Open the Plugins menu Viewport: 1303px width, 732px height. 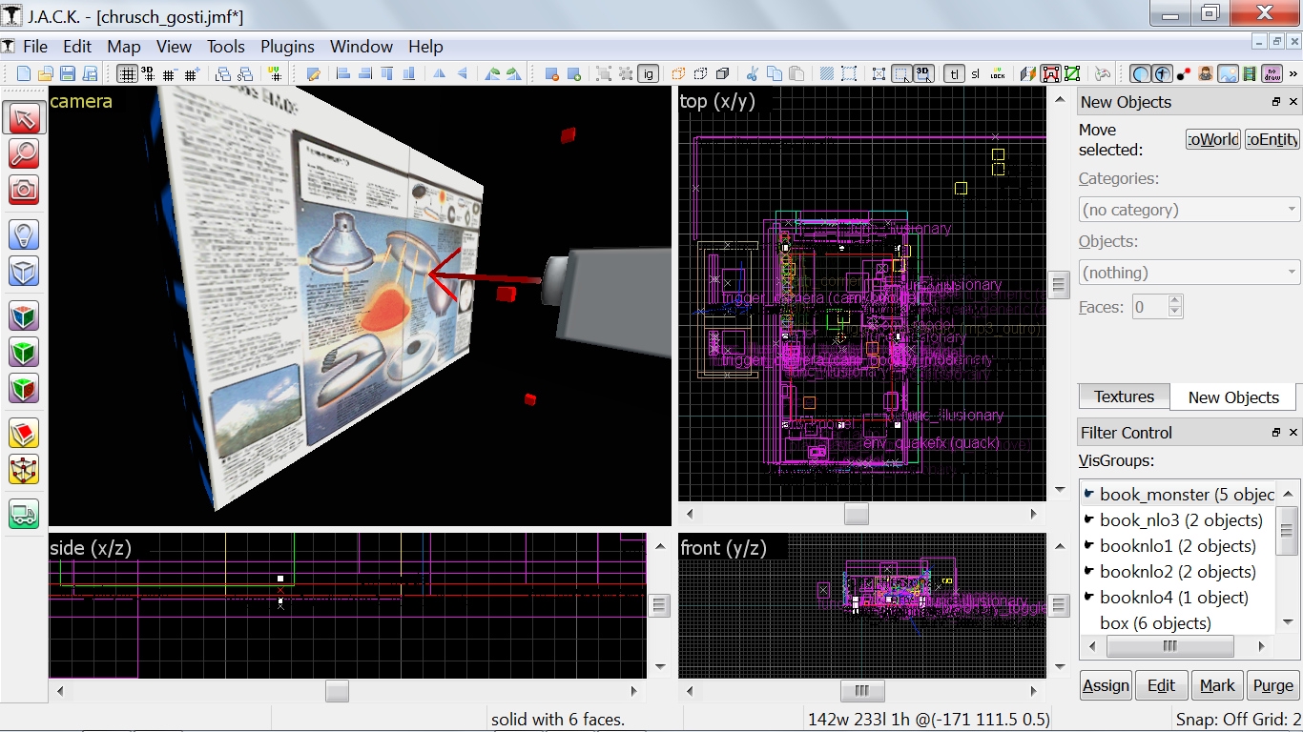(287, 47)
